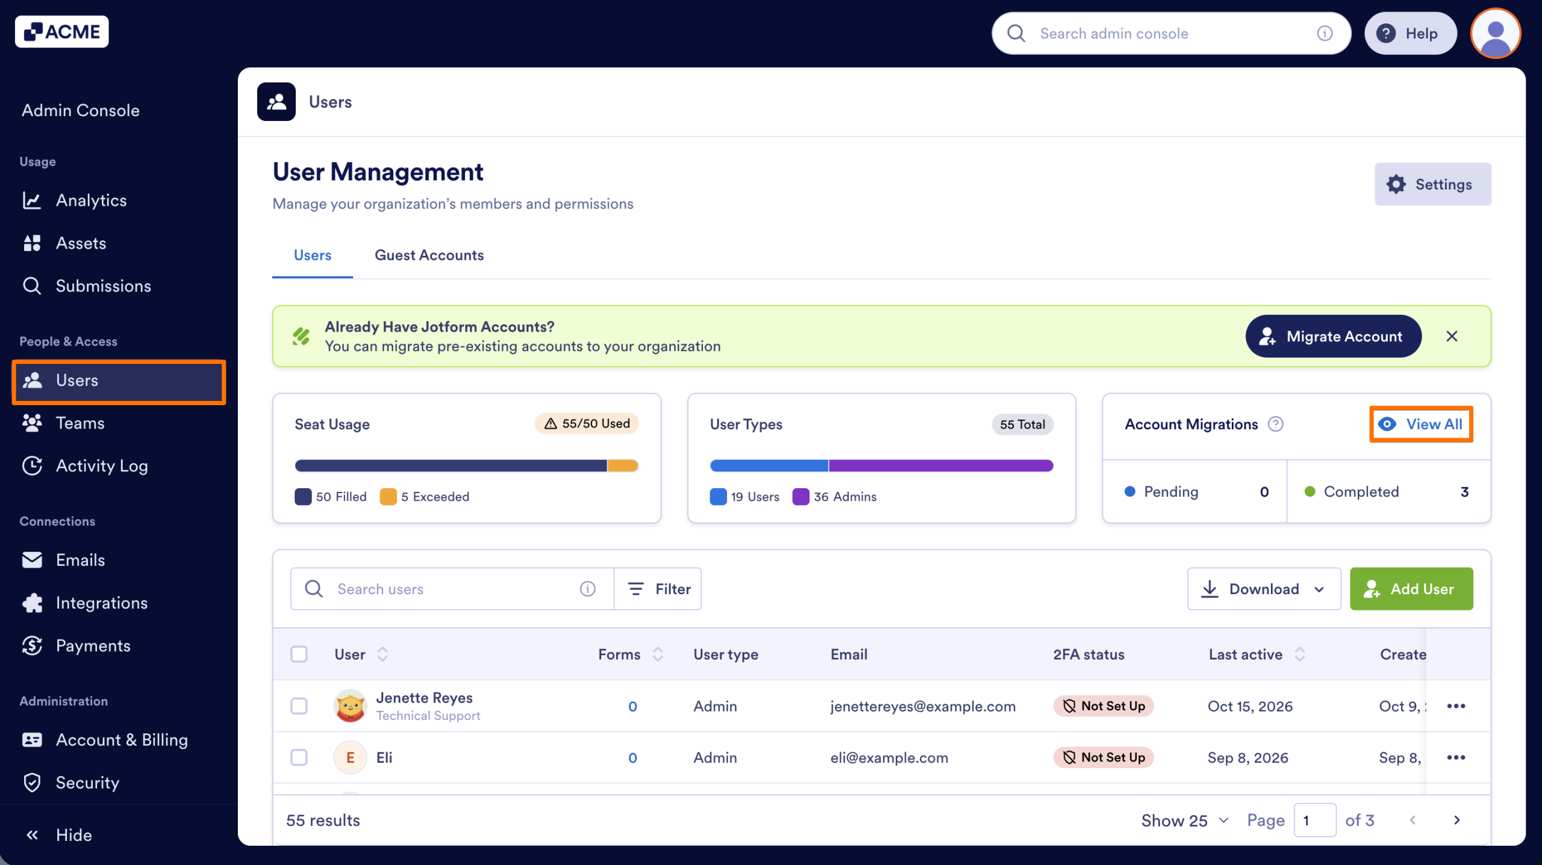Switch to the Guest Accounts tab
Image resolution: width=1542 pixels, height=865 pixels.
[429, 255]
